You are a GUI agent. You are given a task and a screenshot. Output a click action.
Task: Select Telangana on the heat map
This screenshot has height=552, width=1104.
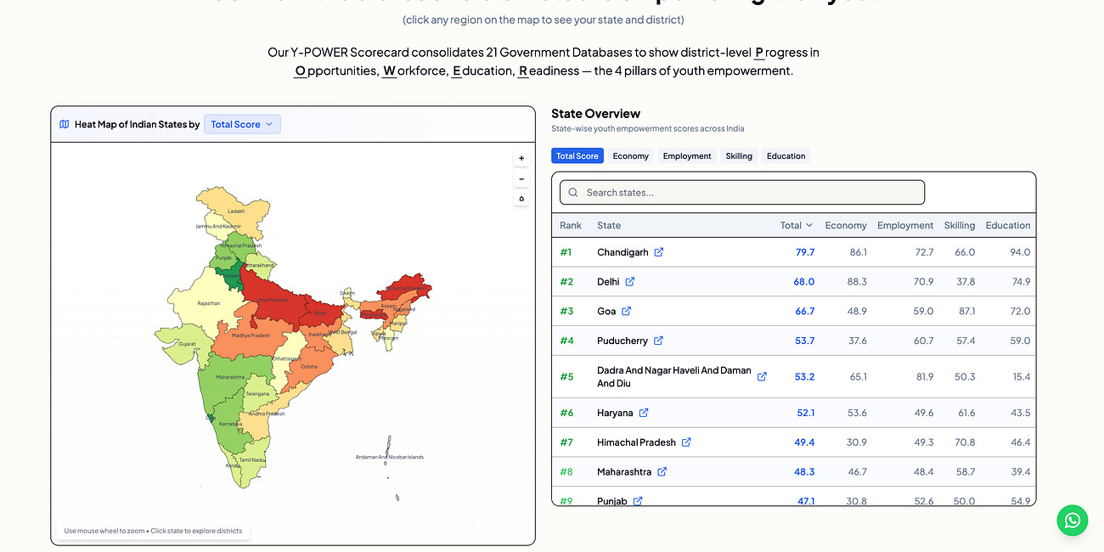point(260,394)
